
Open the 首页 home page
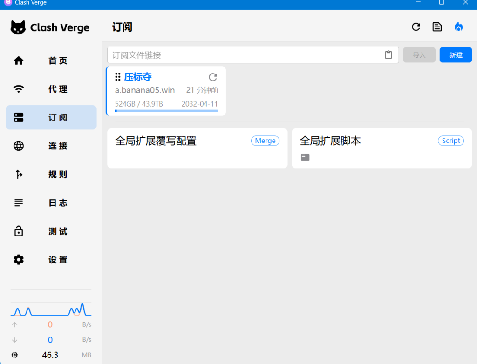coord(51,61)
